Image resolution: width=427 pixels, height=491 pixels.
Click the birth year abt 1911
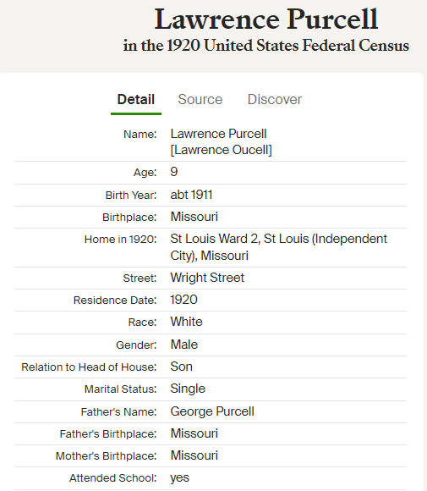tap(191, 195)
